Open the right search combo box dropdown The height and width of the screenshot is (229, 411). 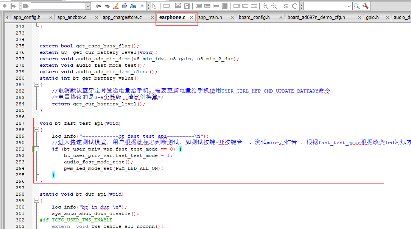coord(349,6)
